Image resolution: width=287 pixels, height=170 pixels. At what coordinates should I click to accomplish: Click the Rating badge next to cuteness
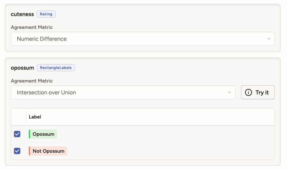46,14
